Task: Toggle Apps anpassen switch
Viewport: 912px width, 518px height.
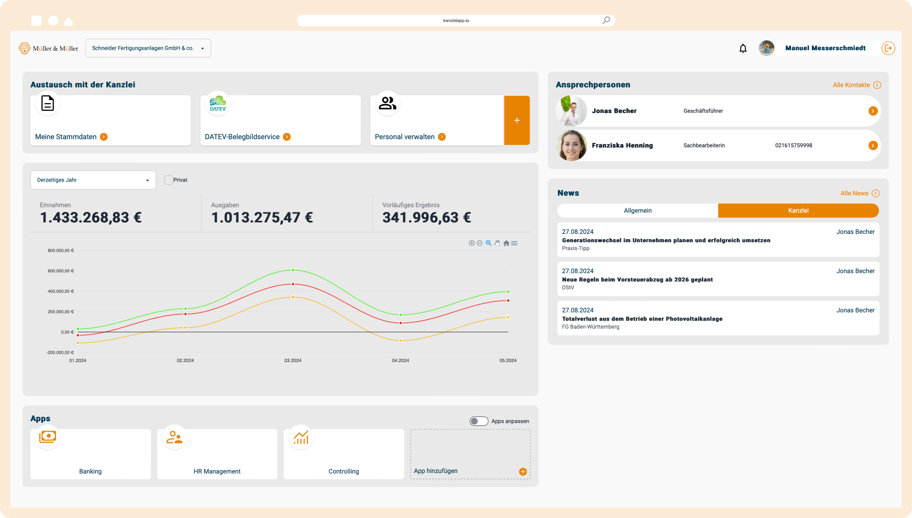Action: (x=479, y=421)
